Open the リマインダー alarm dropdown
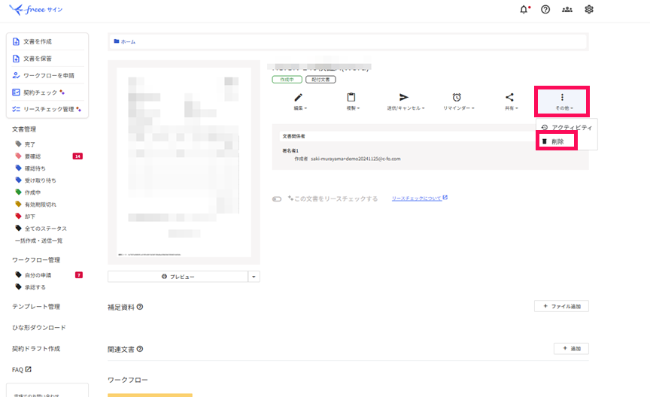 [458, 102]
